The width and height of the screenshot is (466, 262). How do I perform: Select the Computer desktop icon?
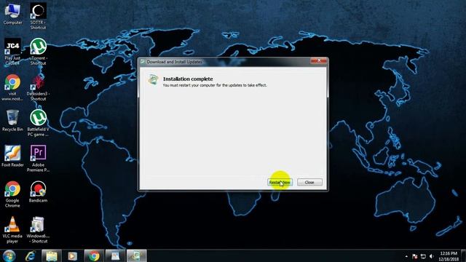point(12,14)
